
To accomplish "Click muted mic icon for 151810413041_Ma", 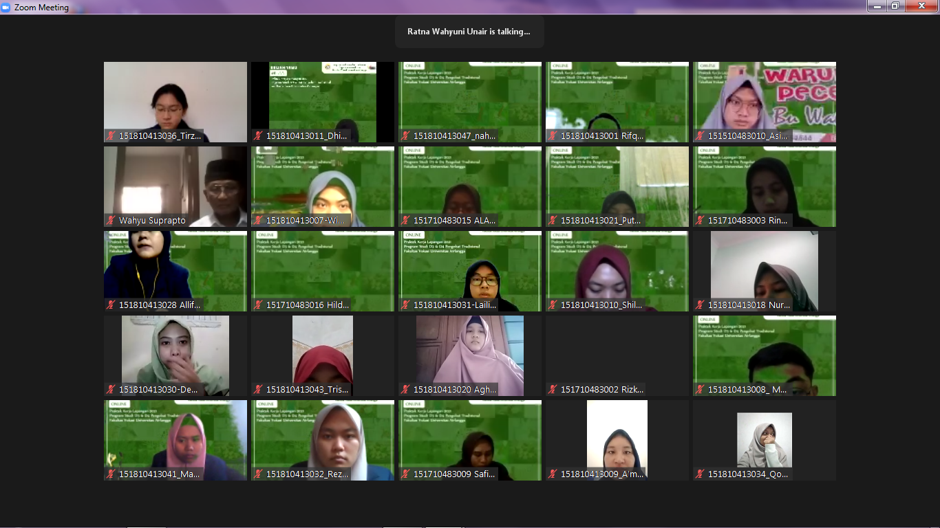I will (111, 474).
